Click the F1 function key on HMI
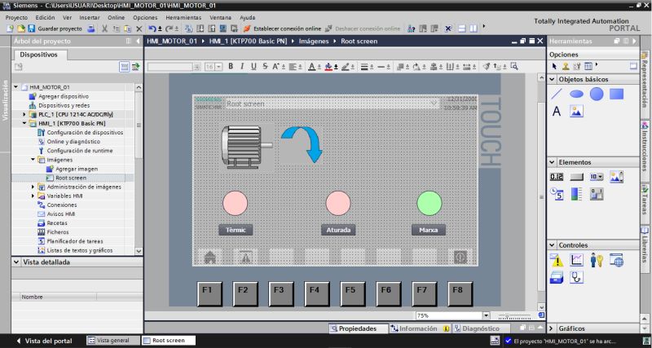Viewport: 652px width, 348px height. pyautogui.click(x=207, y=289)
